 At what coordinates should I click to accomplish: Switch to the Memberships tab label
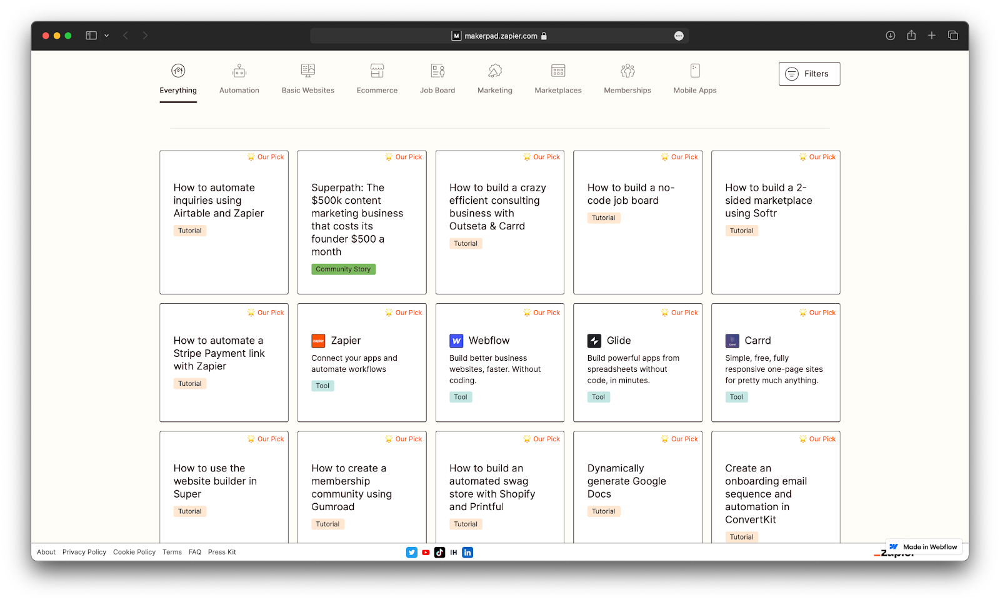click(x=627, y=91)
